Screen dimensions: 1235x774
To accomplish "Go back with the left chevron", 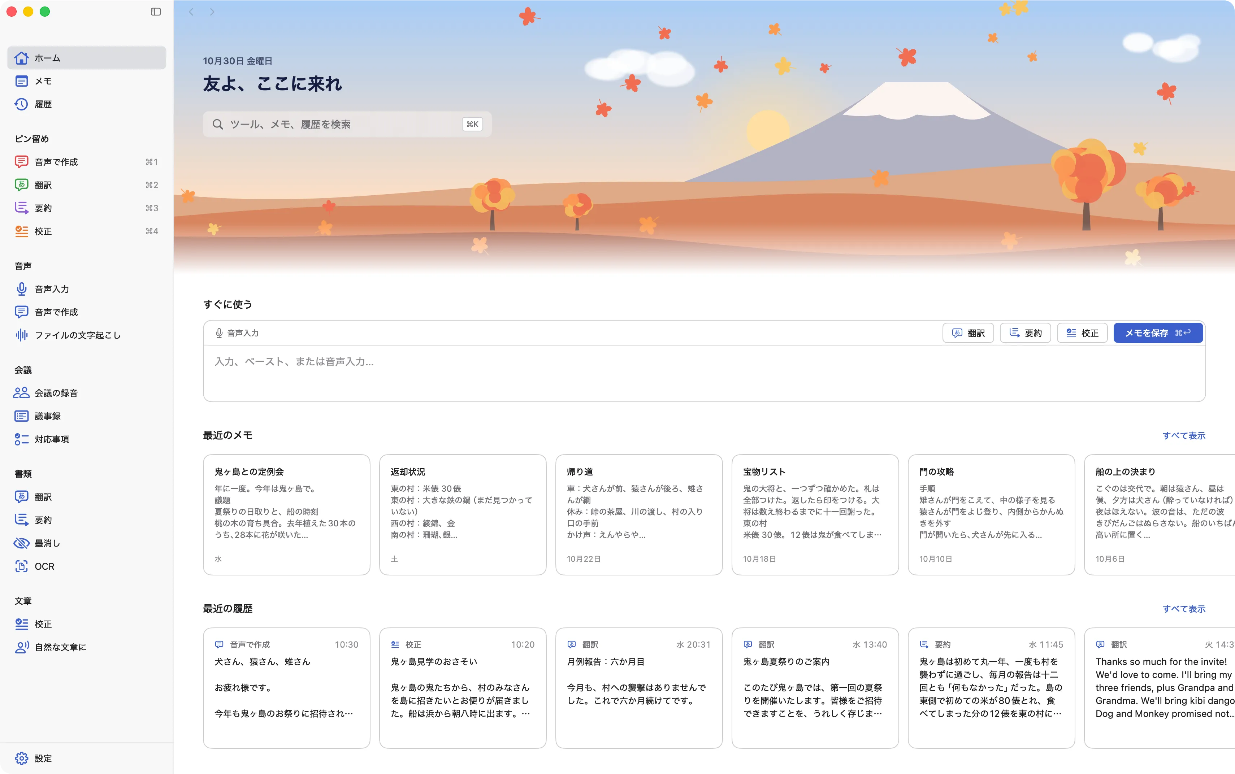I will [x=191, y=12].
